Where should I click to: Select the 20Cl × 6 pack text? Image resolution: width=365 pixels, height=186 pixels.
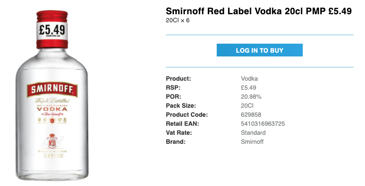(x=178, y=20)
